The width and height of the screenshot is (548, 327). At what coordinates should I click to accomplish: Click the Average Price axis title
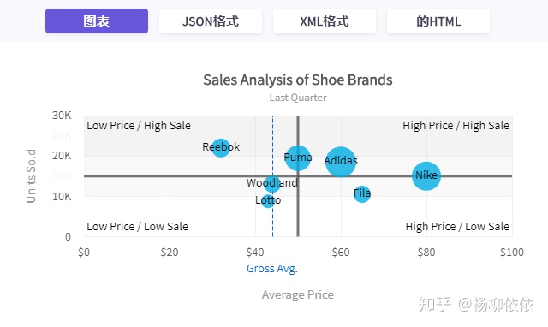point(298,294)
